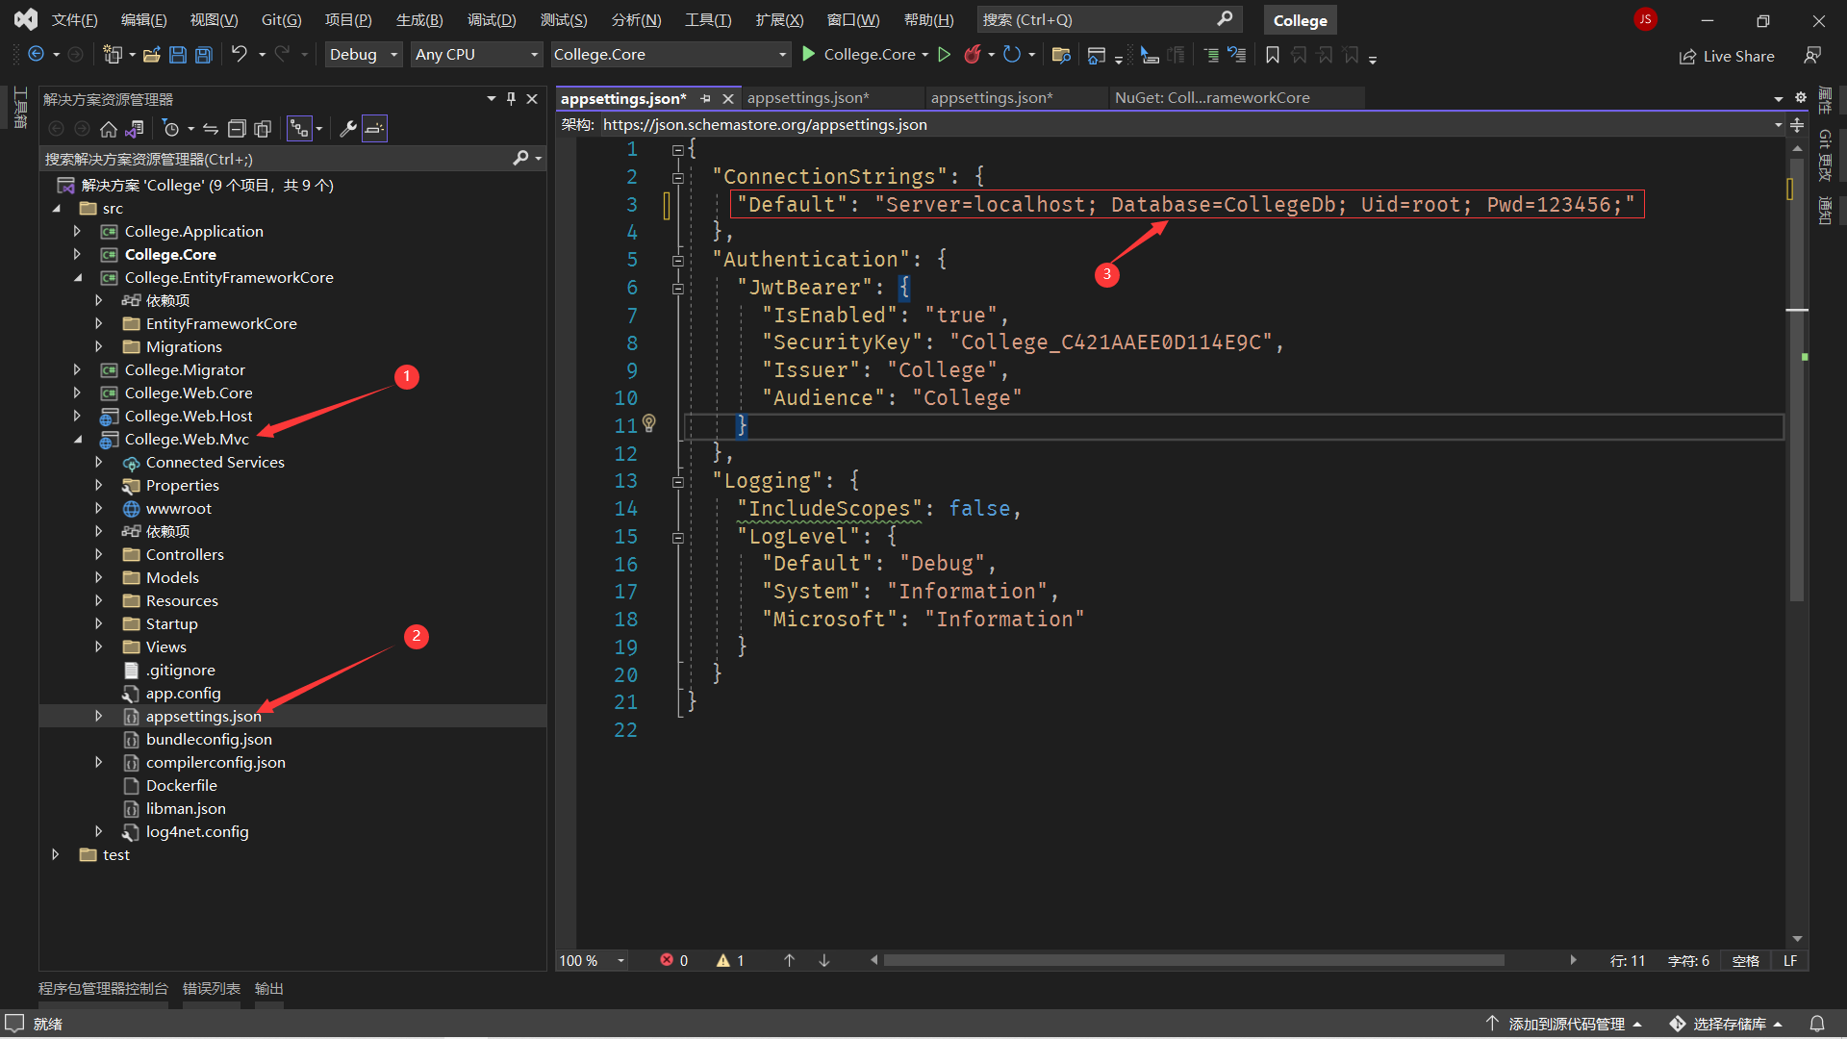This screenshot has height=1039, width=1847.
Task: Click Collapse All in Solution Explorer
Action: [x=237, y=128]
